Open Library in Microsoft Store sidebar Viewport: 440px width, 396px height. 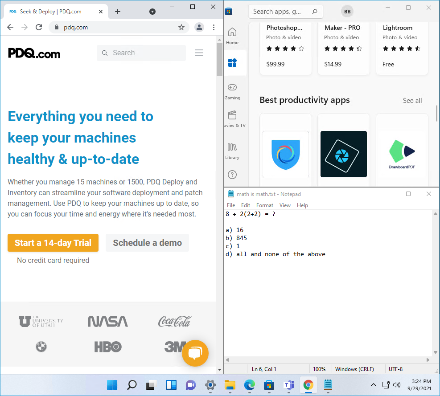tap(232, 151)
